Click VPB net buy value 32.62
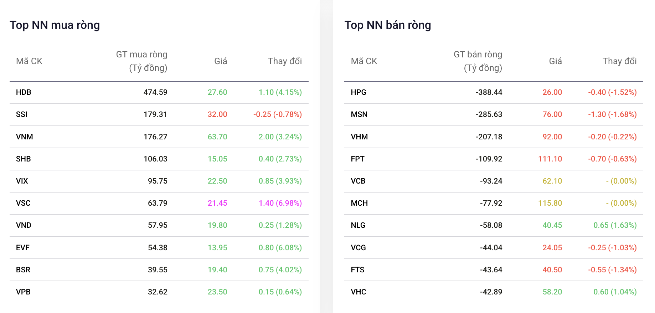Screen dimensions: 655x313 [x=158, y=292]
